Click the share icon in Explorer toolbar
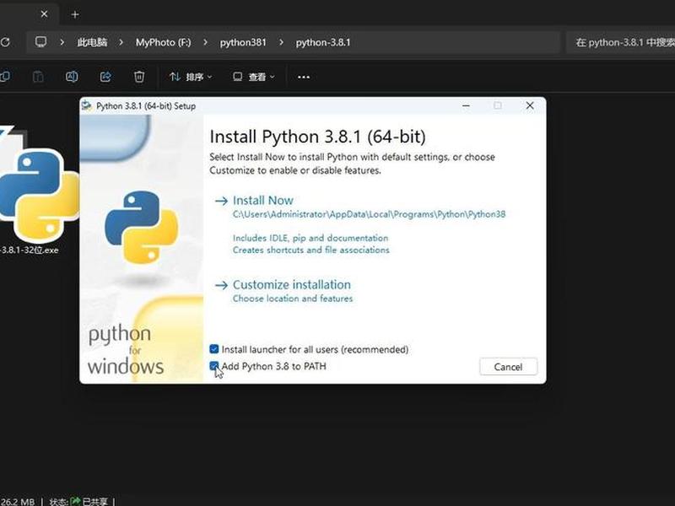Viewport: 675px width, 506px height. pyautogui.click(x=105, y=77)
